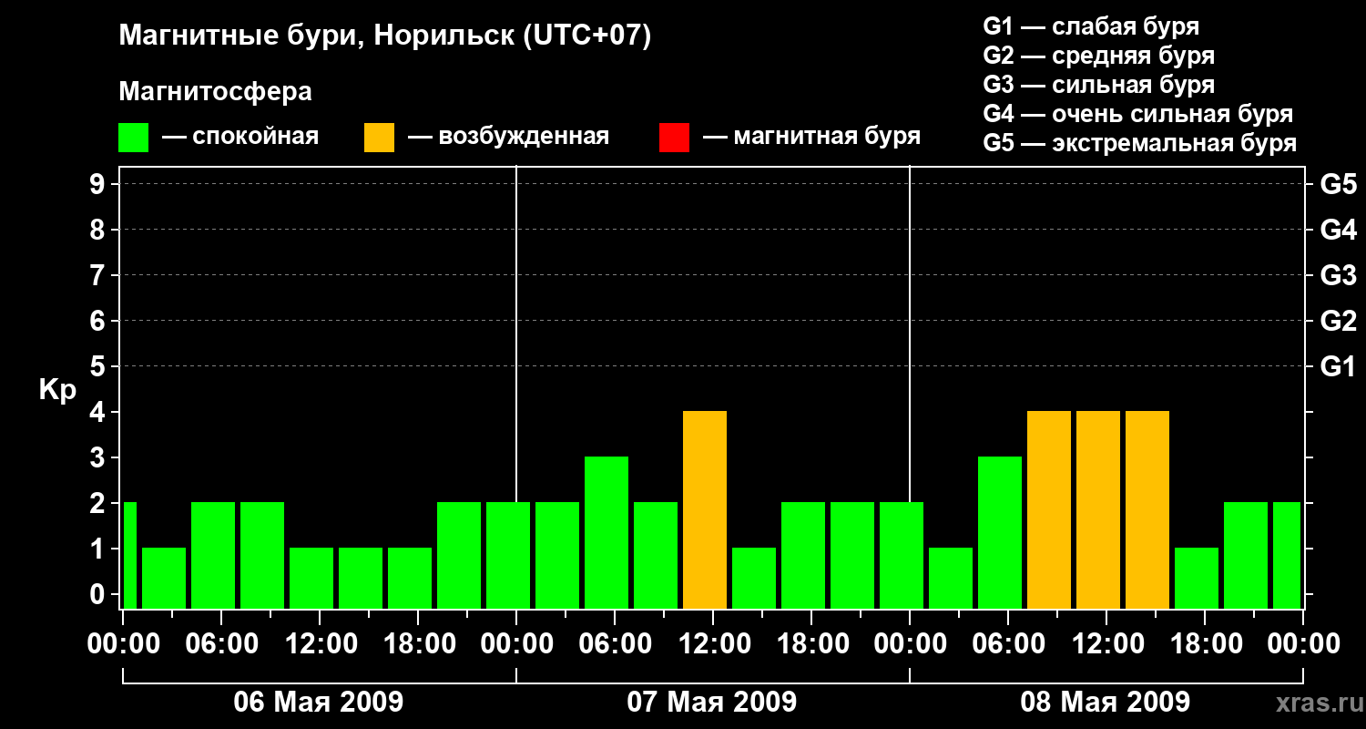Click the first orange bar on 08 May
The image size is (1366, 729).
1049,509
